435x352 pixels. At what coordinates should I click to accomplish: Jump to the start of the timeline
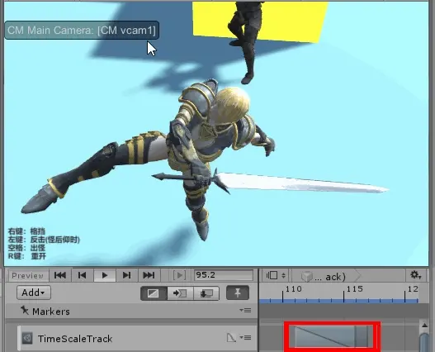tap(60, 275)
